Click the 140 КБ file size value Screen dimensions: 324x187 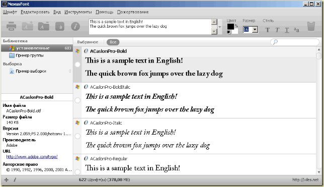pos(13,122)
